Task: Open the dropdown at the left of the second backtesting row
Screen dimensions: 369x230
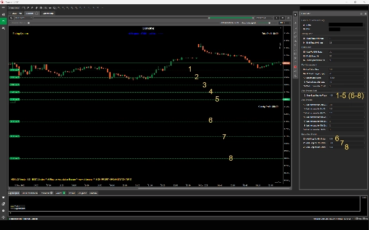Action: [x=18, y=23]
